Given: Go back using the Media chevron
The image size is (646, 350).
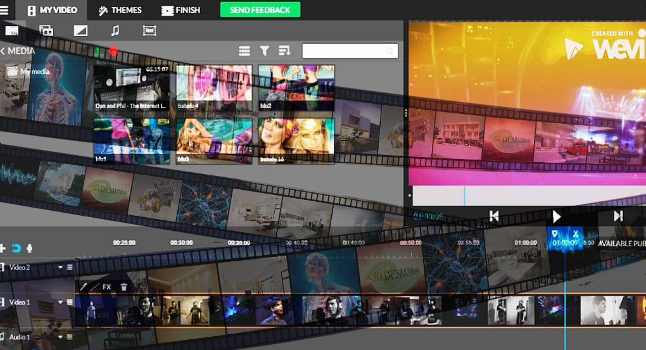Looking at the screenshot, I should [3, 51].
